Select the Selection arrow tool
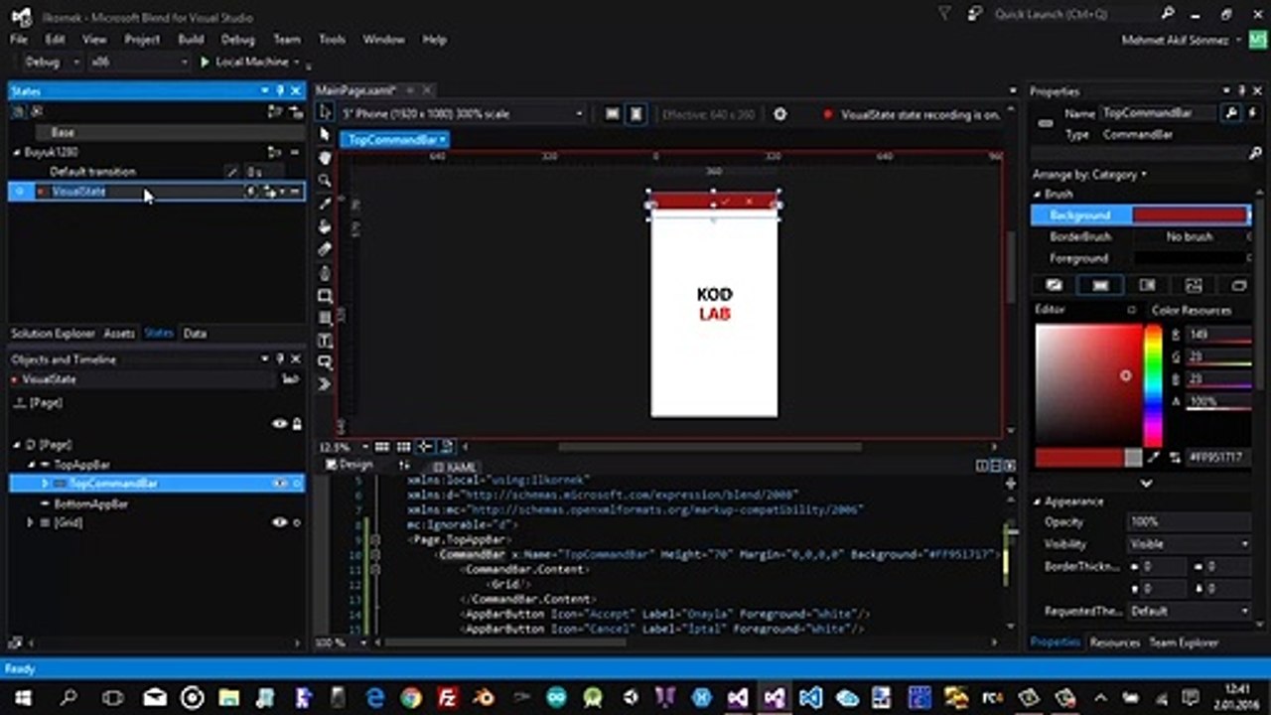The height and width of the screenshot is (715, 1271). coord(325,112)
